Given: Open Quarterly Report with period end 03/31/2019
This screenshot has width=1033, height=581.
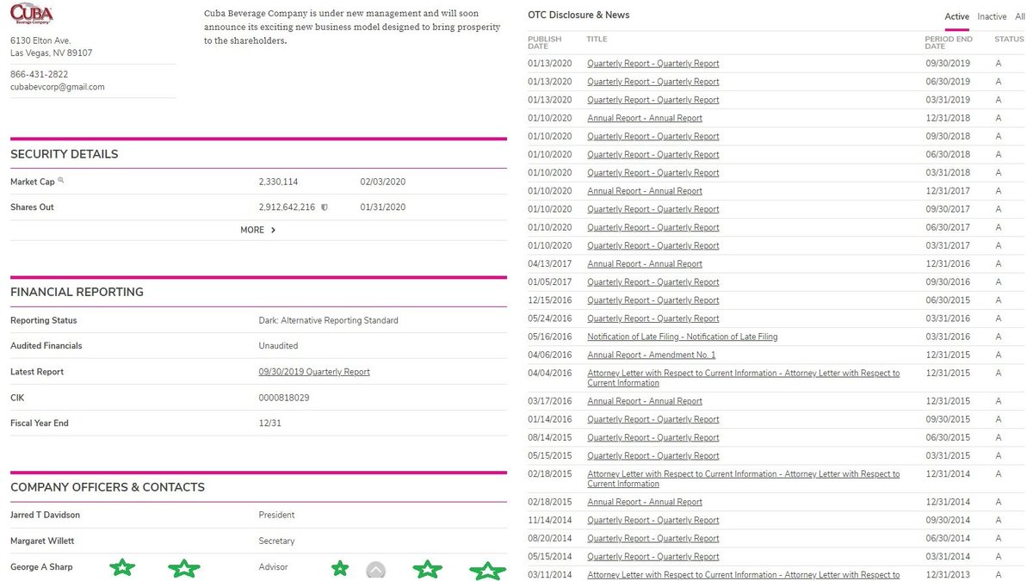Looking at the screenshot, I should pyautogui.click(x=653, y=100).
